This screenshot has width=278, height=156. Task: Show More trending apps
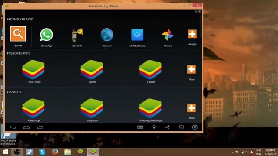pos(192,69)
